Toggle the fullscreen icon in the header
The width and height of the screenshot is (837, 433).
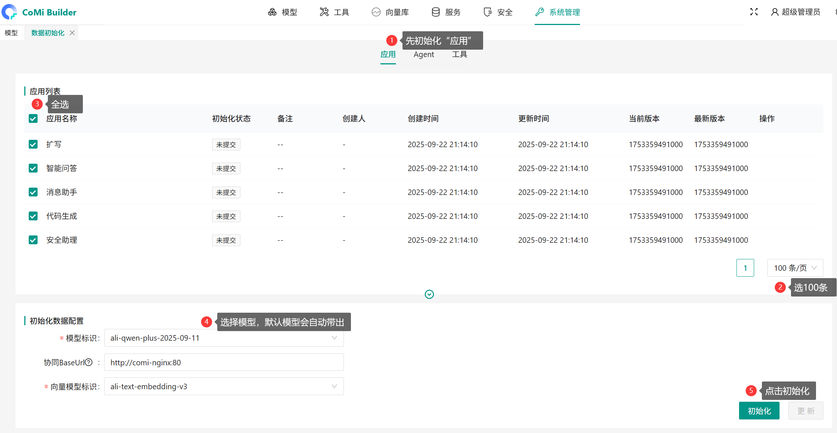(x=754, y=12)
